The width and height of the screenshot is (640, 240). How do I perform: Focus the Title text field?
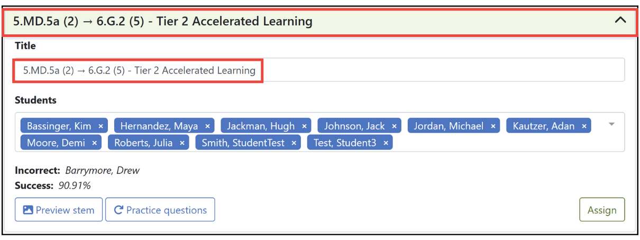319,70
